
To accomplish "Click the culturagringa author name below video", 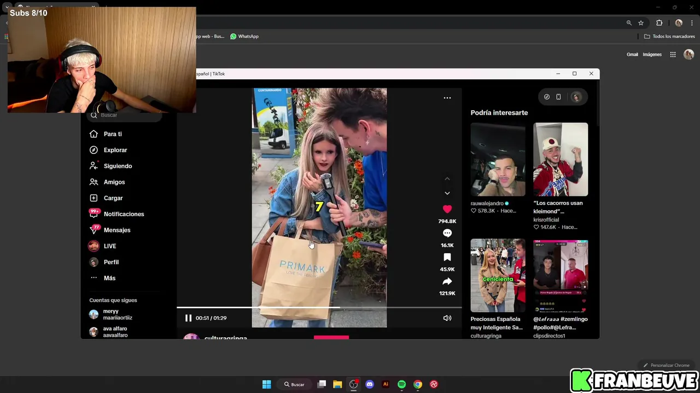I will point(226,338).
